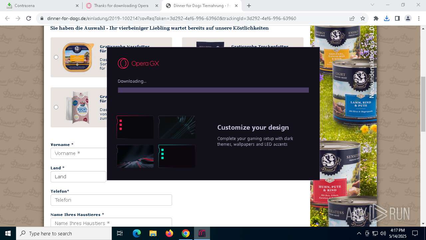This screenshot has width=426, height=240.
Task: Open Chrome extensions puzzle icon
Action: click(376, 19)
